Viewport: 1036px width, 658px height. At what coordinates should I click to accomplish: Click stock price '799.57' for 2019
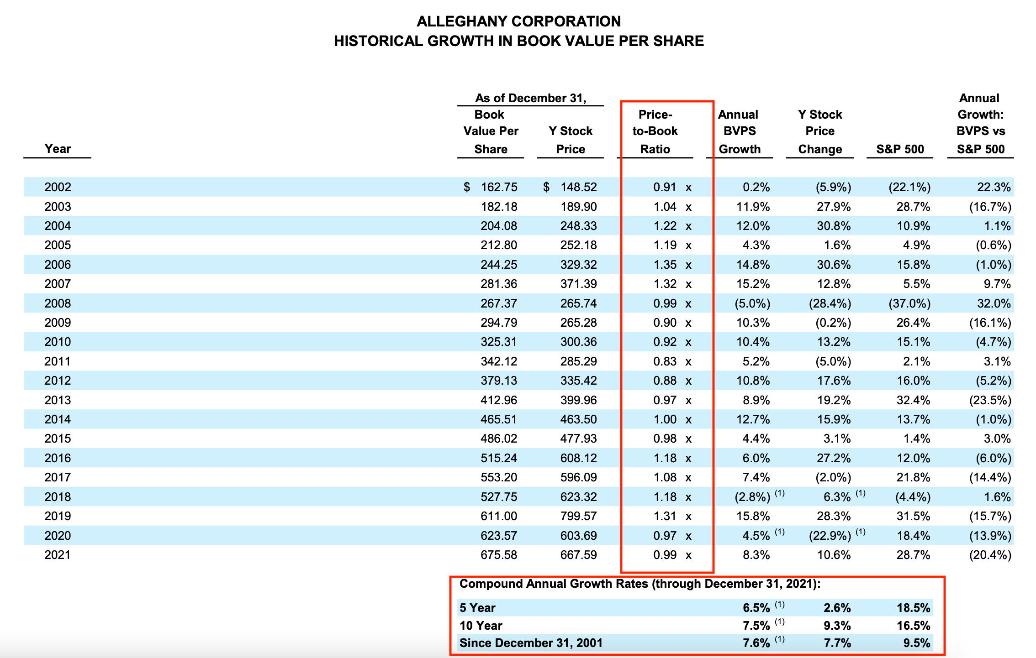coord(579,516)
